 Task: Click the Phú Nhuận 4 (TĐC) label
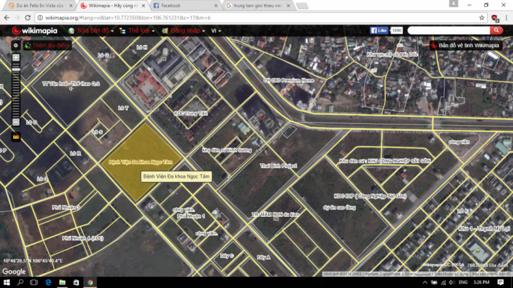[x=83, y=238]
